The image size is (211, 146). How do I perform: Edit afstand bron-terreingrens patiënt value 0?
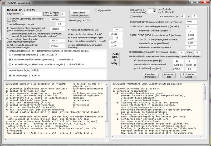[x=191, y=61]
